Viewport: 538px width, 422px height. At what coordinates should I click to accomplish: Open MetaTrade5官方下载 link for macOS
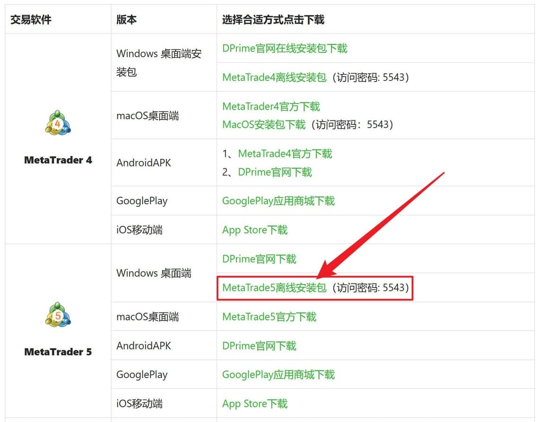(x=269, y=317)
